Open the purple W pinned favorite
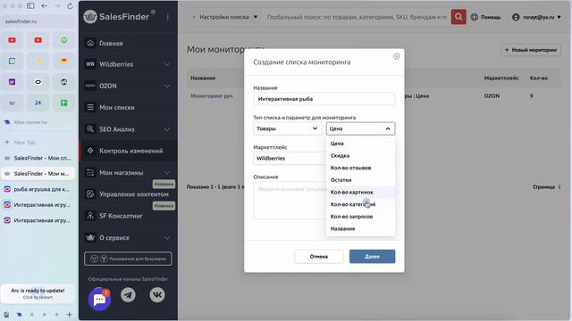 click(12, 82)
